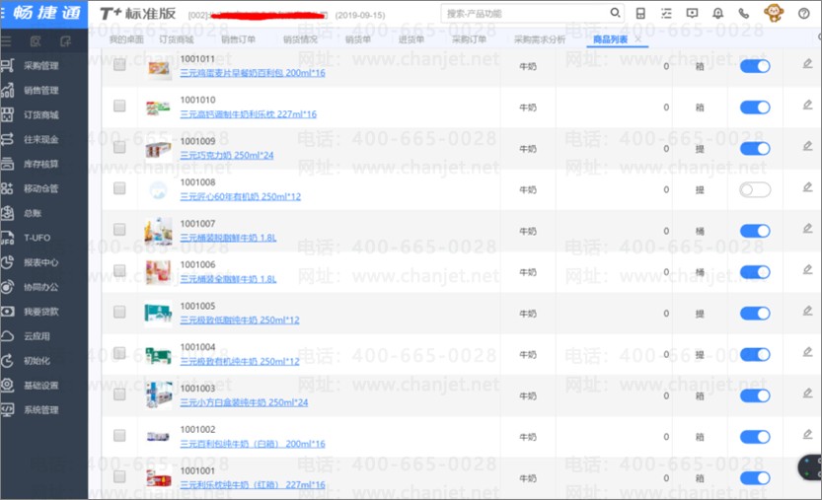Open 基础设置 in the sidebar

(40, 386)
